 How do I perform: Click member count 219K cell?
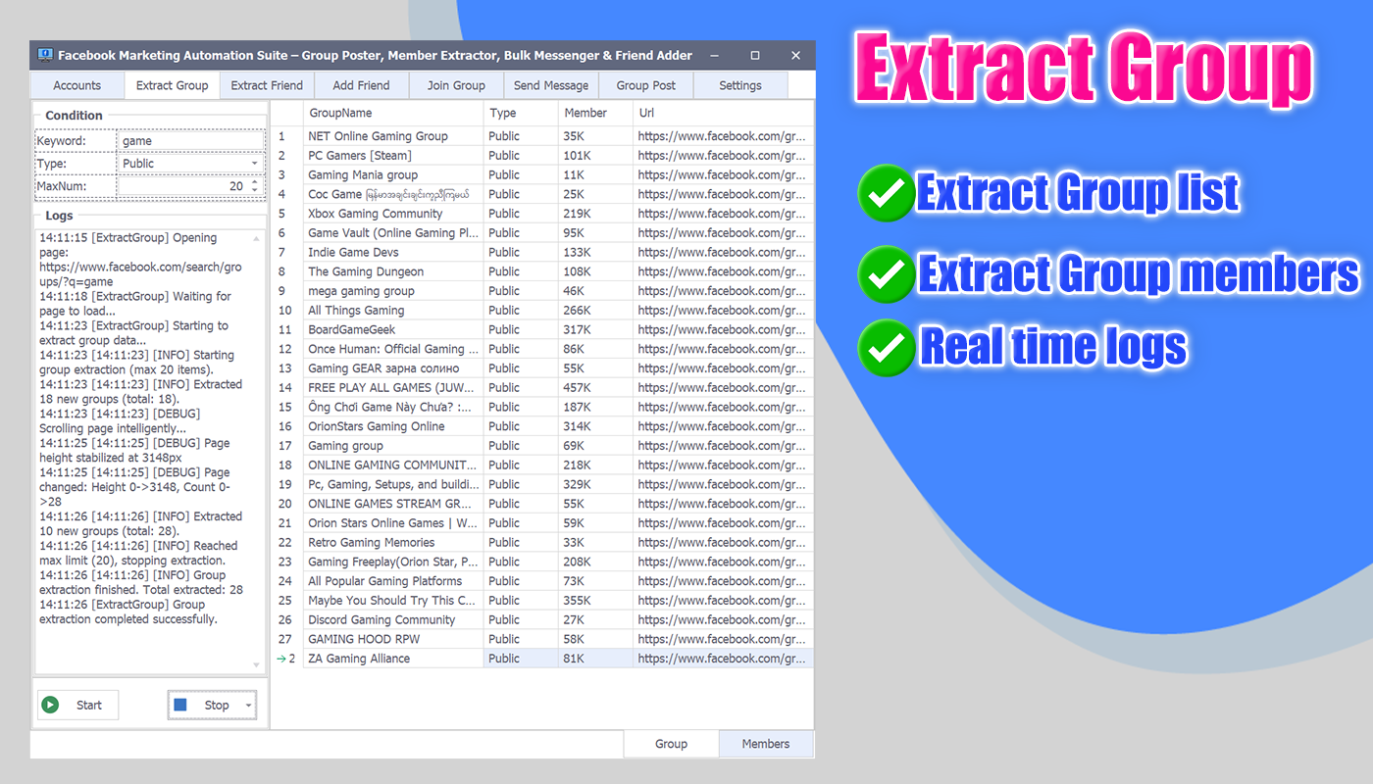click(595, 214)
